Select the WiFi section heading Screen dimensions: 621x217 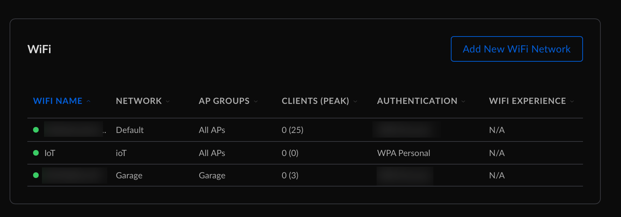[x=39, y=49]
